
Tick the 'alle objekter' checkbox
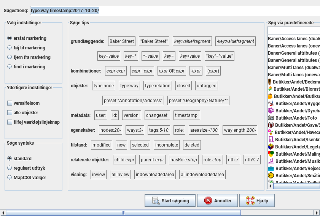tap(10, 113)
